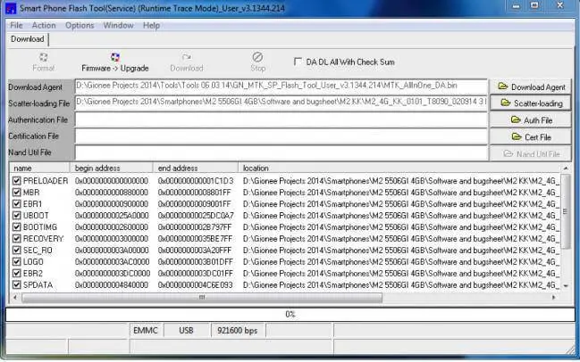Open the Help menu

(x=151, y=26)
